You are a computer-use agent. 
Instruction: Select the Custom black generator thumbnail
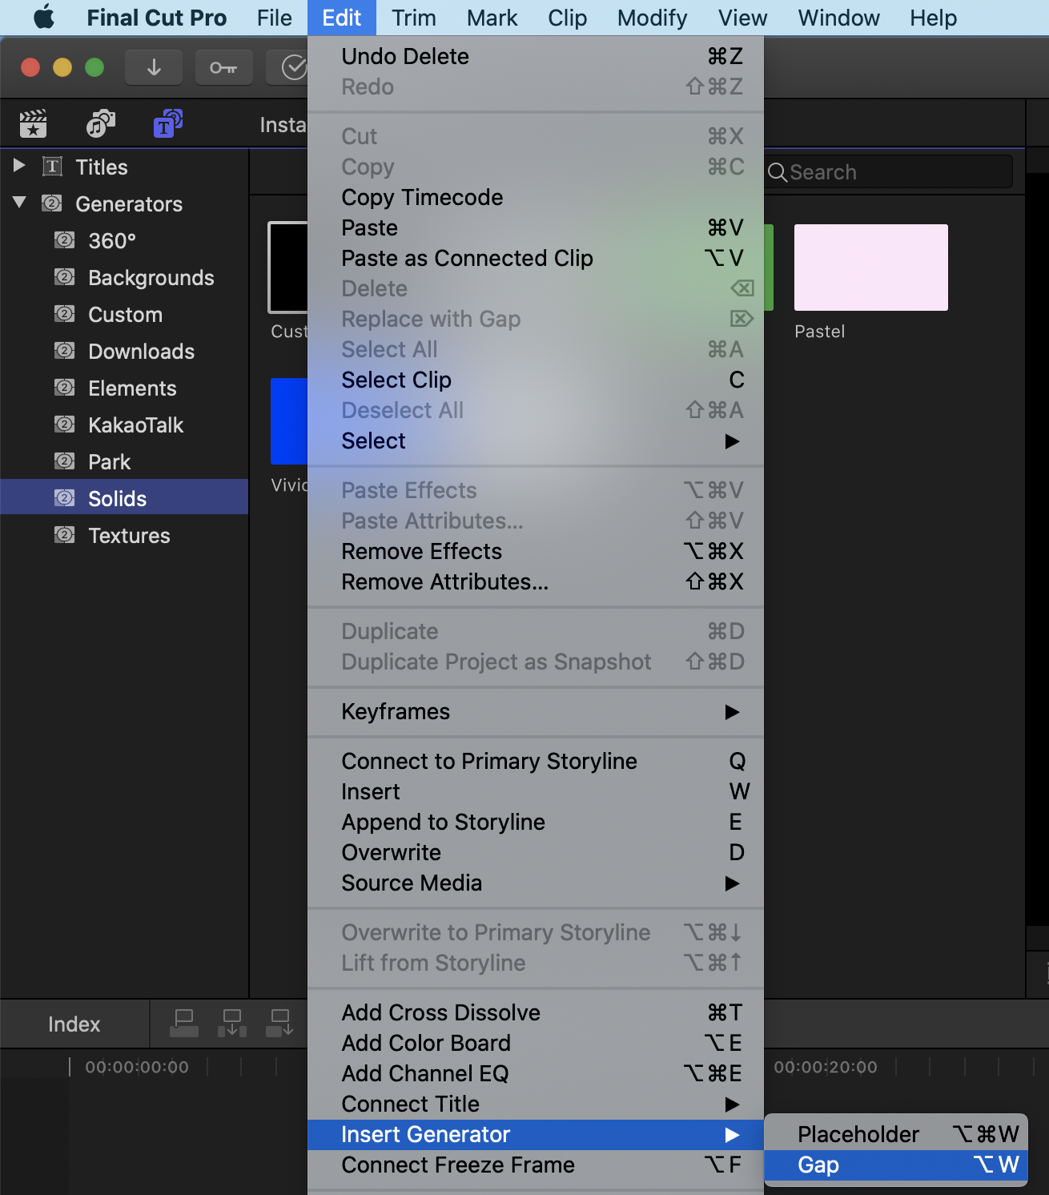[288, 267]
